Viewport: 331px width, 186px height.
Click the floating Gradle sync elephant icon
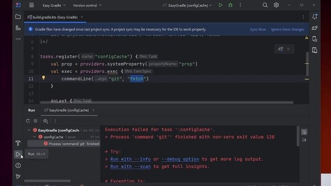point(280,49)
